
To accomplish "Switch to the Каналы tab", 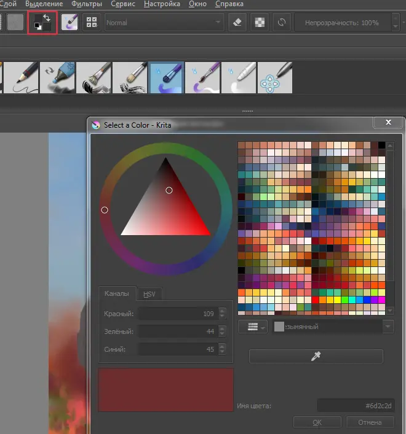I will pos(117,293).
